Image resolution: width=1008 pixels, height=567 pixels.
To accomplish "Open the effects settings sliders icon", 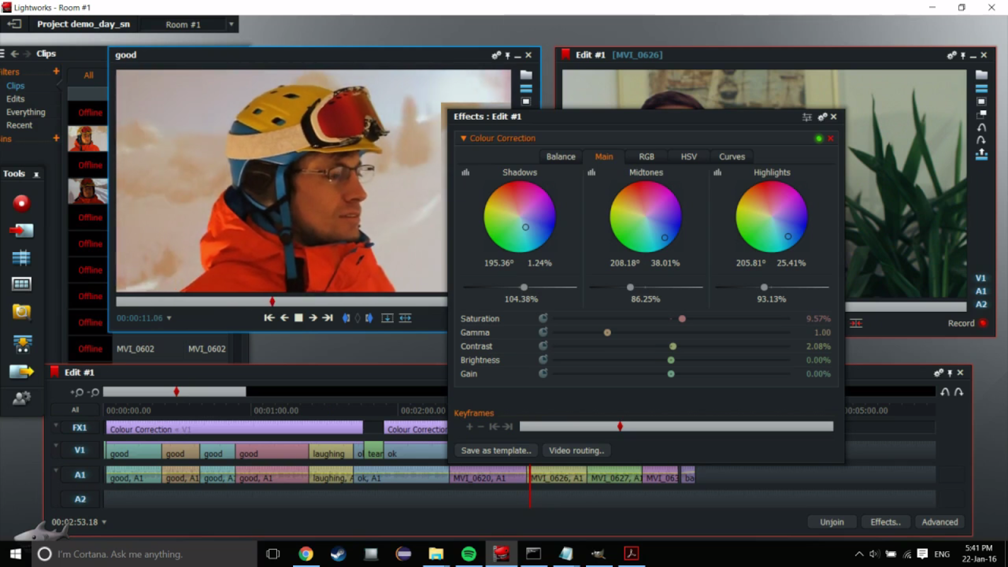I will click(x=807, y=117).
